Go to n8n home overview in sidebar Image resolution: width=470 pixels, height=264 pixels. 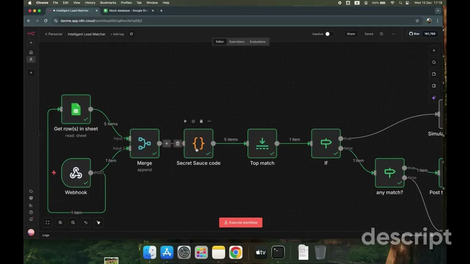pos(31,52)
